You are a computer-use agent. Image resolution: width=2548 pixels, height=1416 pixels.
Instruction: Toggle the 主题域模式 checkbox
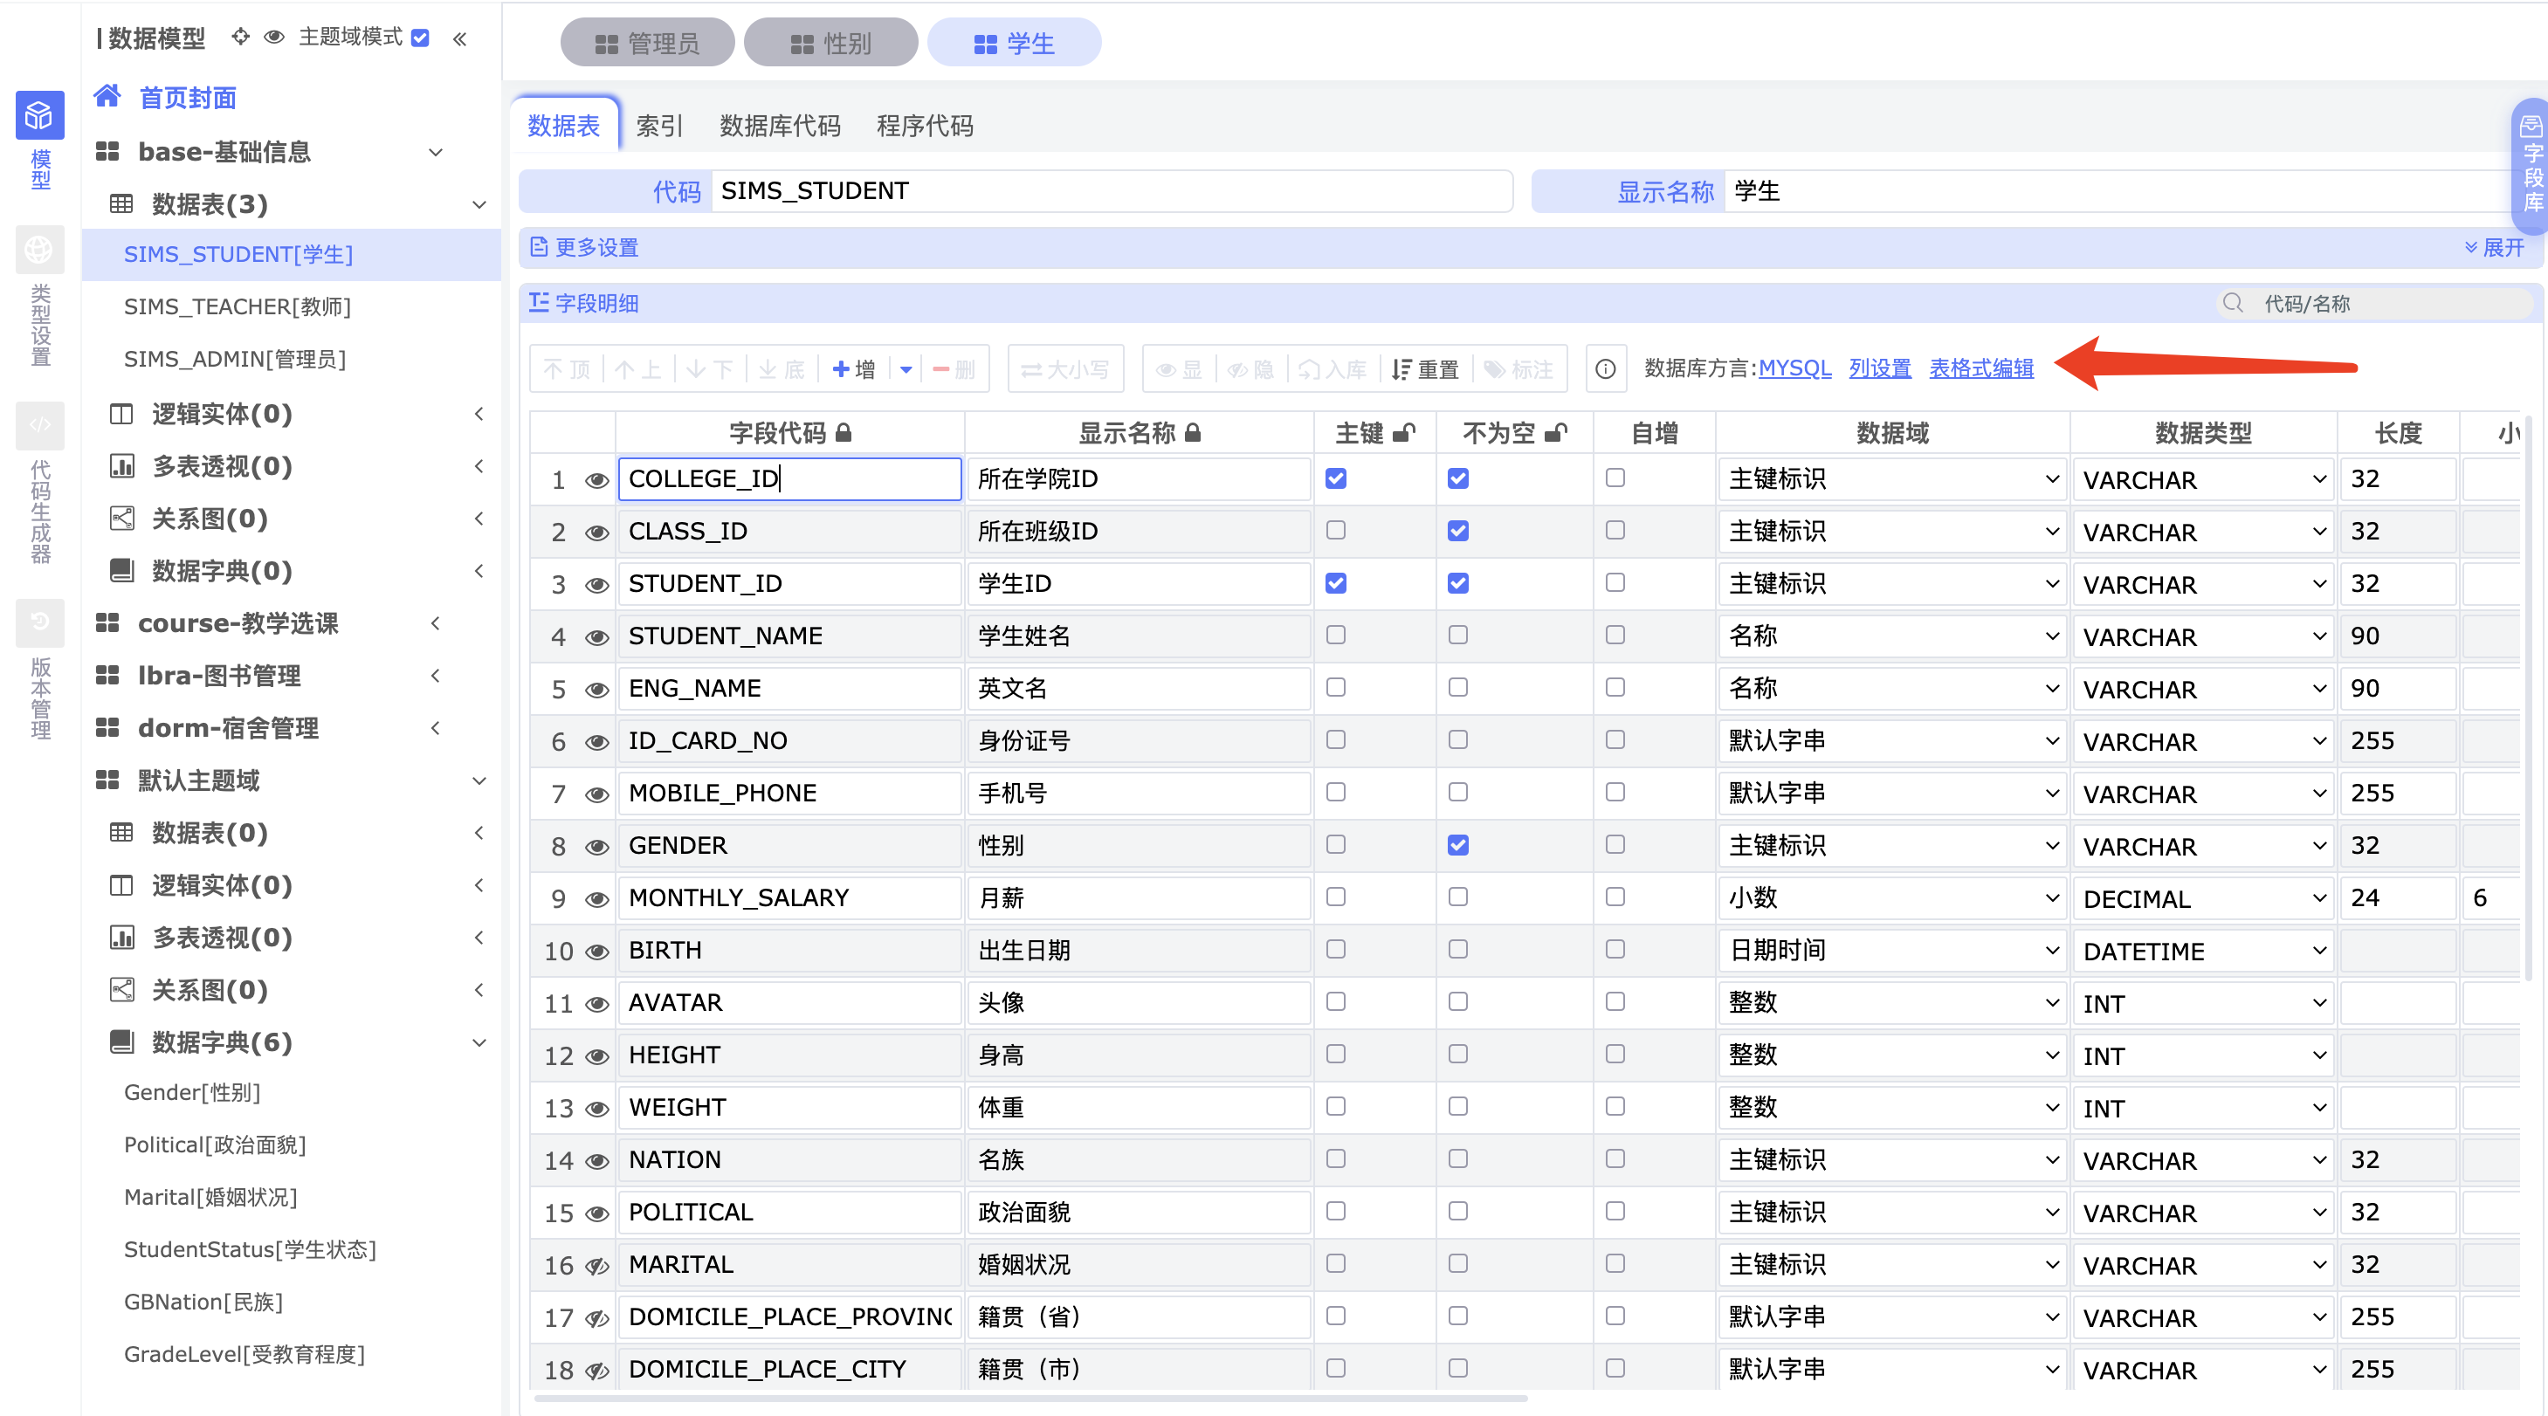click(x=422, y=38)
